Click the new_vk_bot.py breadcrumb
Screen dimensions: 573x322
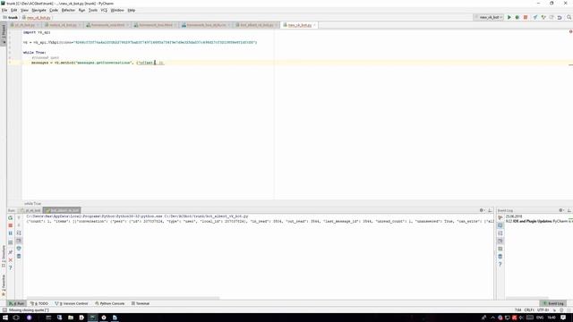point(36,18)
